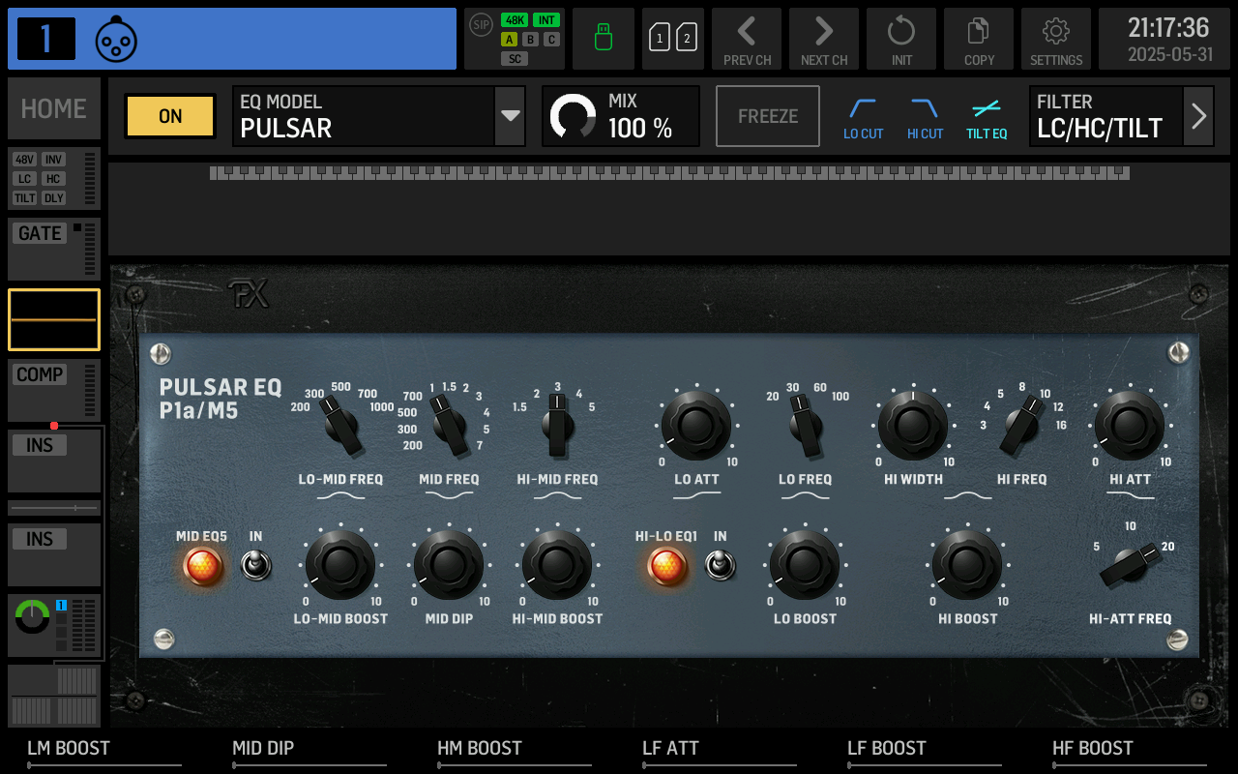This screenshot has width=1238, height=774.
Task: Select the HF BOOST parameter tab
Action: pos(1093,748)
